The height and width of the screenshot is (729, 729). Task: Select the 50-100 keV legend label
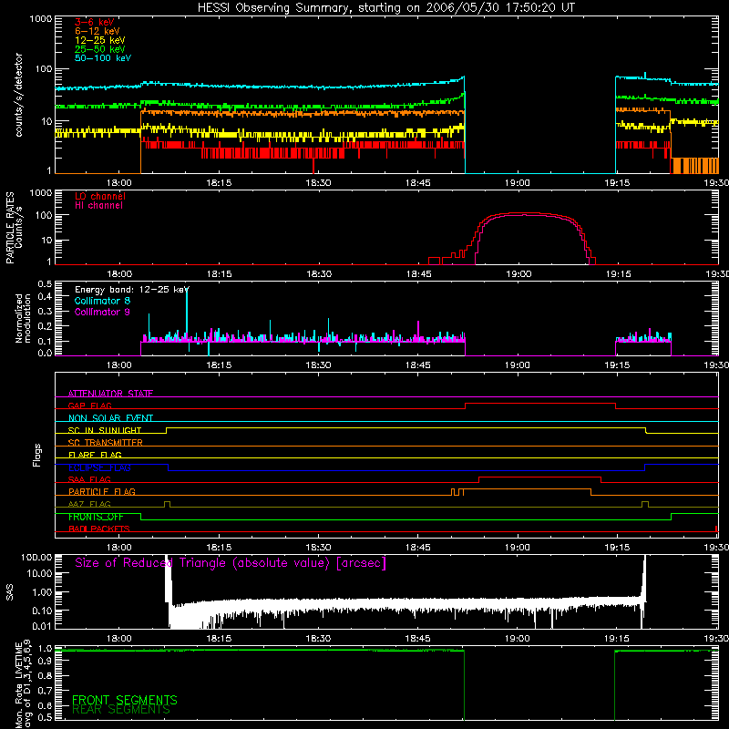pos(103,58)
